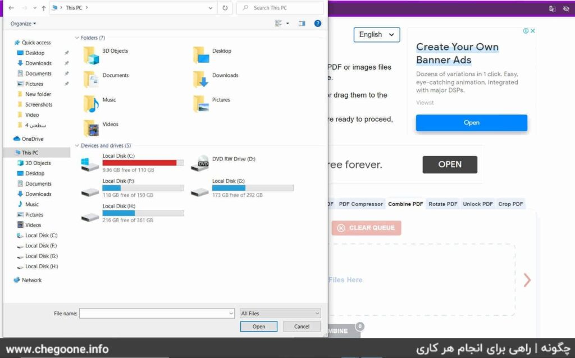Image resolution: width=575 pixels, height=358 pixels.
Task: Select Local Disk (H:) in navigation tree
Action: 38,267
